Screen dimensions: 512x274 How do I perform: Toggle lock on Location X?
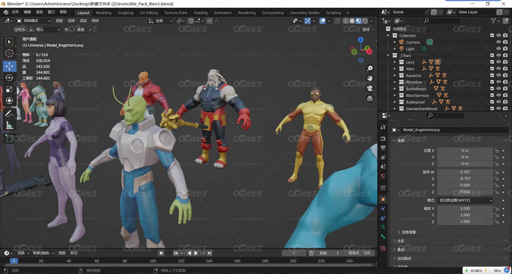coord(497,151)
